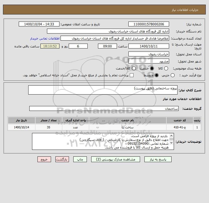The width and height of the screenshot is (209, 203).
Task: Click the delivery province field خراسان رضوی
Action: pos(149,54)
